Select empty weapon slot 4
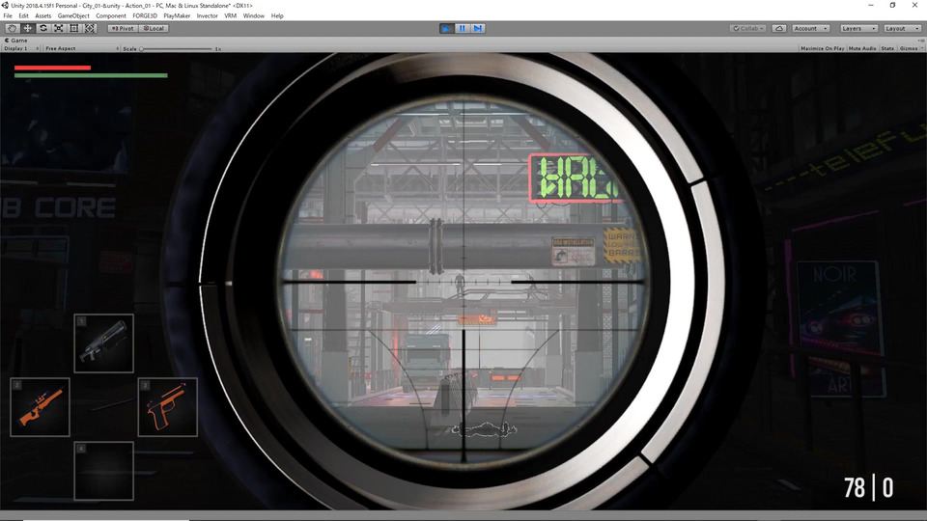 pos(104,471)
